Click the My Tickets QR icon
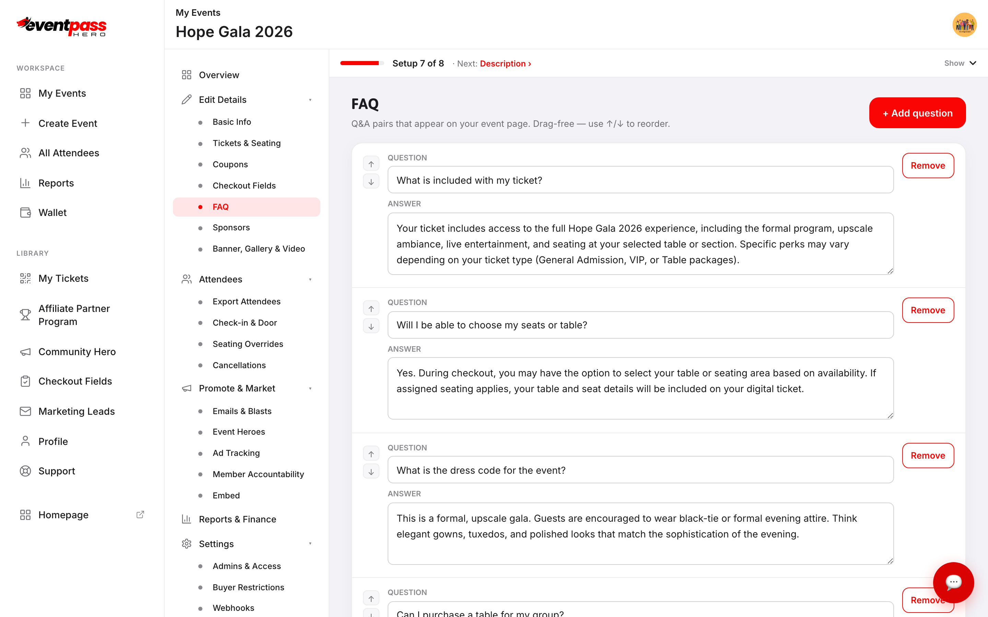Screen dimensions: 988x617 [25, 278]
